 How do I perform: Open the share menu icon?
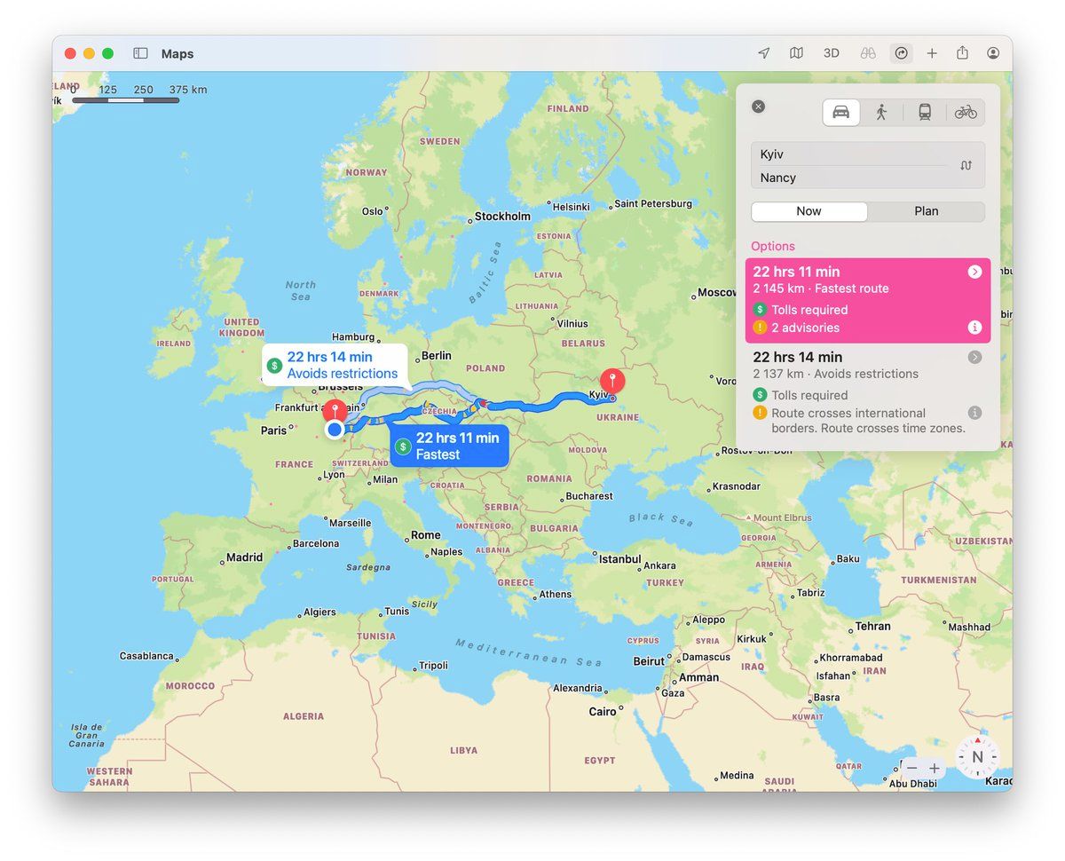pos(962,53)
